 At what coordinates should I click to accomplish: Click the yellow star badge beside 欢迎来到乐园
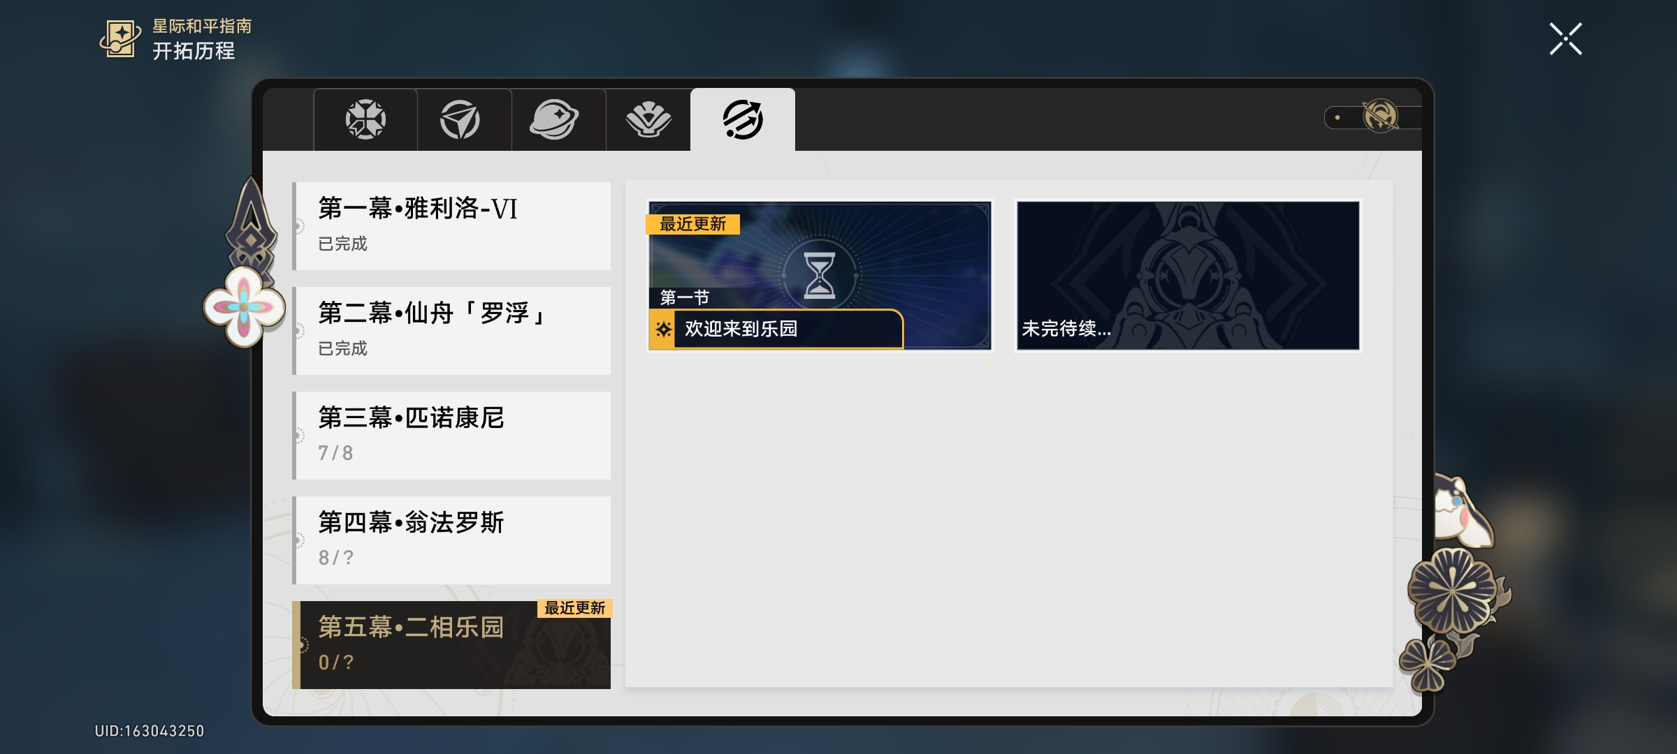(662, 329)
